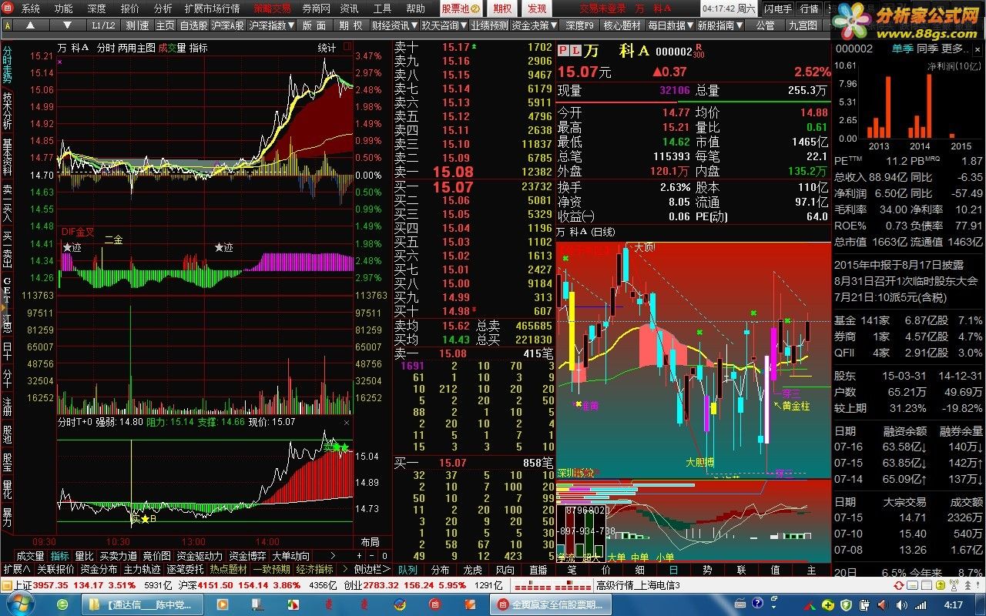
Task: Select the 热点题材 bottom tab
Action: tap(229, 569)
